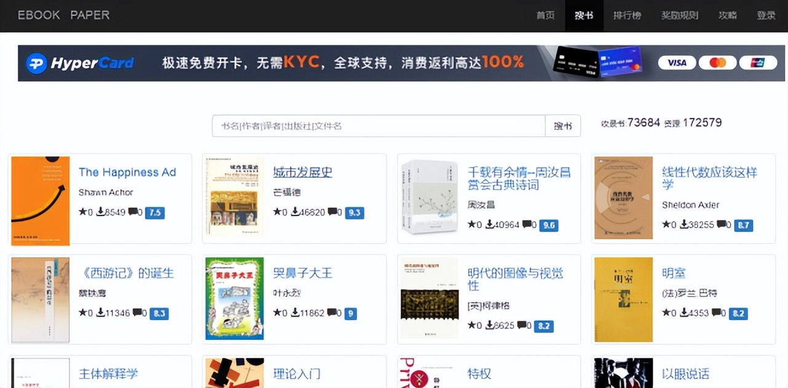Click the book search input field
This screenshot has height=388, width=788.
click(x=377, y=126)
